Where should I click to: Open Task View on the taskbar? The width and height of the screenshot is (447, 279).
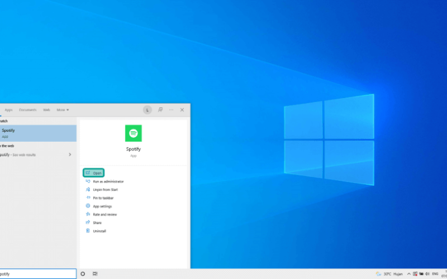[x=95, y=274]
